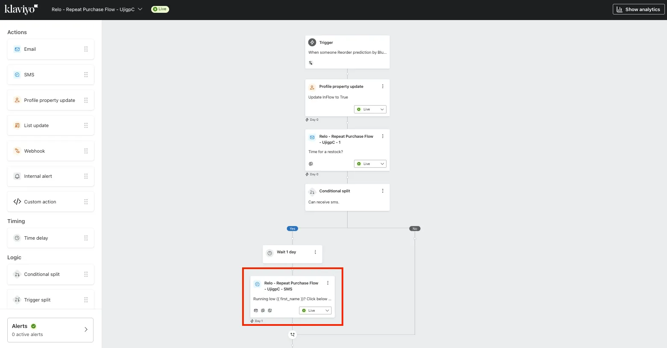Click the gray No branch label

coord(415,229)
